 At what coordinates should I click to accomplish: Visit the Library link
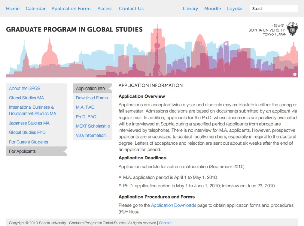(x=190, y=9)
